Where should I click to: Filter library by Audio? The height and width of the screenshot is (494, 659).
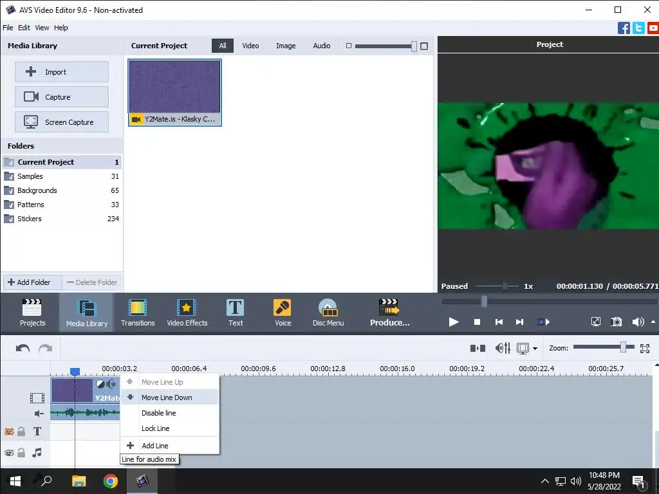(x=322, y=46)
